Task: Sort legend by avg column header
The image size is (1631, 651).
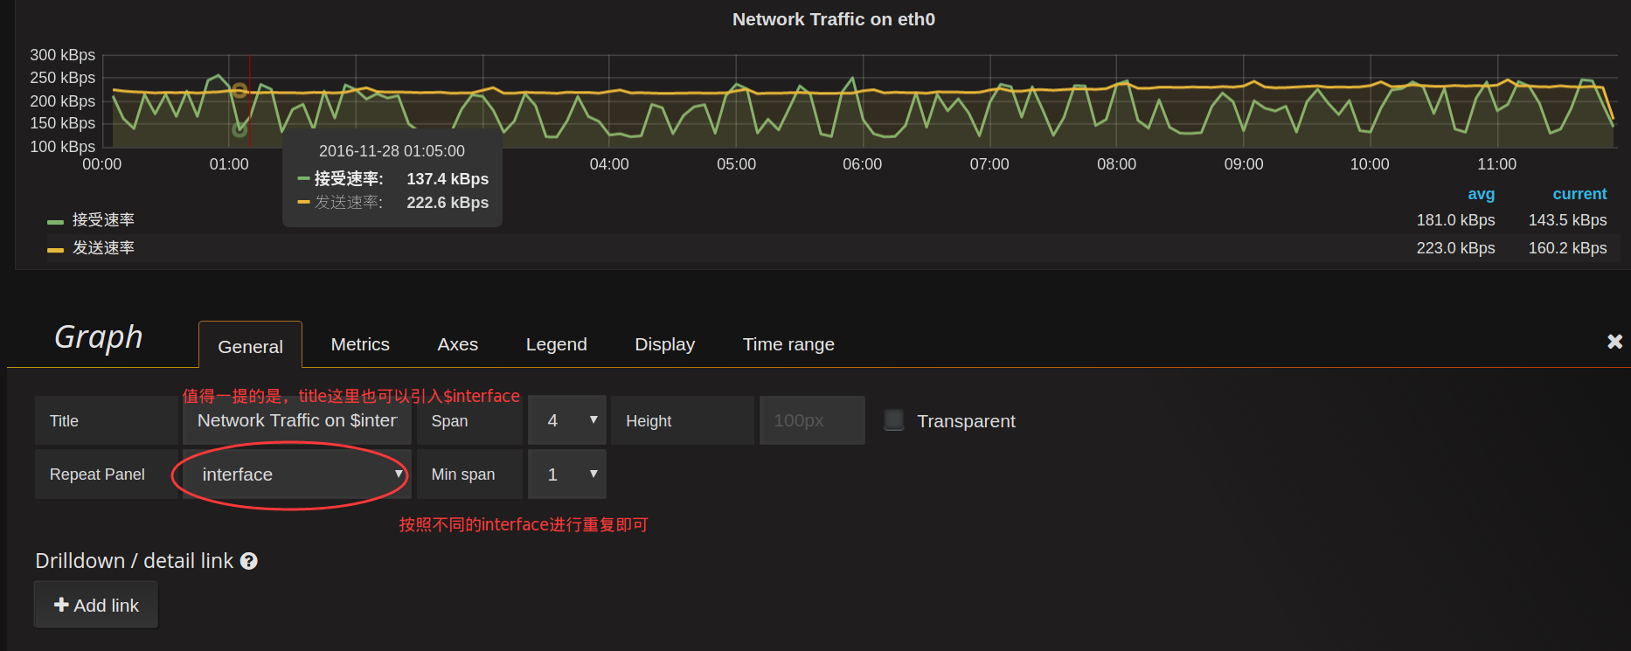Action: pyautogui.click(x=1481, y=194)
